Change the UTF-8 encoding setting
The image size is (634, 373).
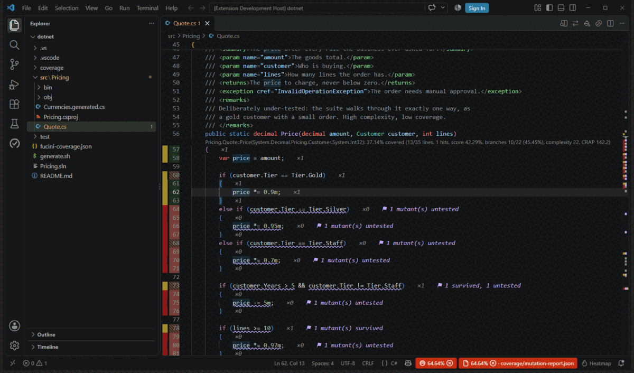click(x=348, y=363)
